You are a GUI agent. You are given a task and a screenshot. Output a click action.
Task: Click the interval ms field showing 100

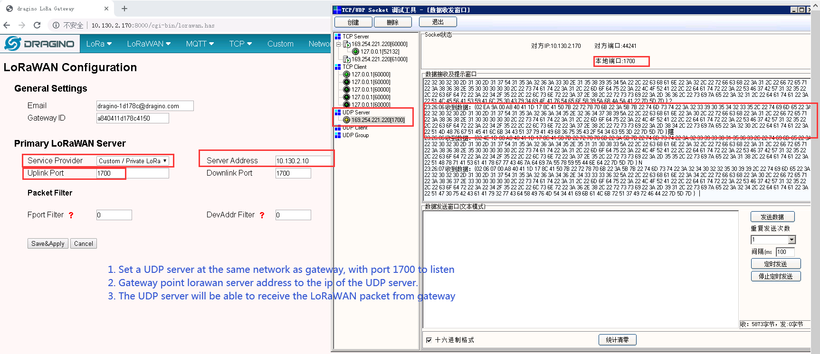tap(785, 252)
